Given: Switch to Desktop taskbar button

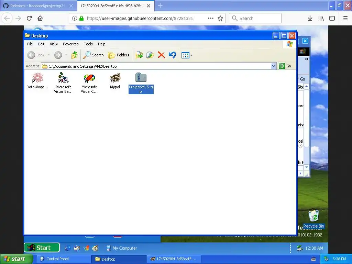Looking at the screenshot, I should [119, 259].
